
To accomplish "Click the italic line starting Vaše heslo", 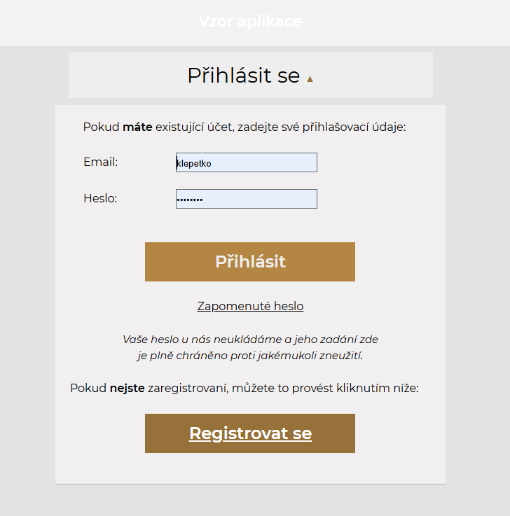I will (x=250, y=340).
